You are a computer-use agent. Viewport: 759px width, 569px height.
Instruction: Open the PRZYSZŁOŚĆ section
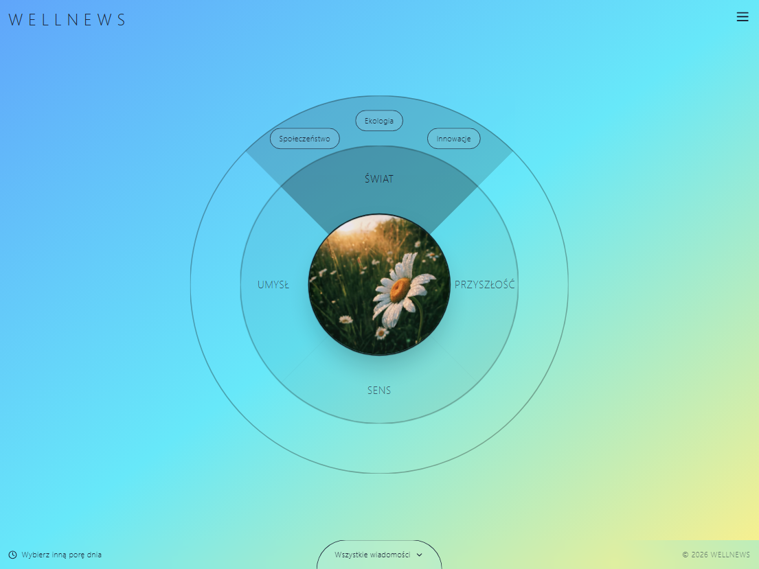click(x=484, y=285)
